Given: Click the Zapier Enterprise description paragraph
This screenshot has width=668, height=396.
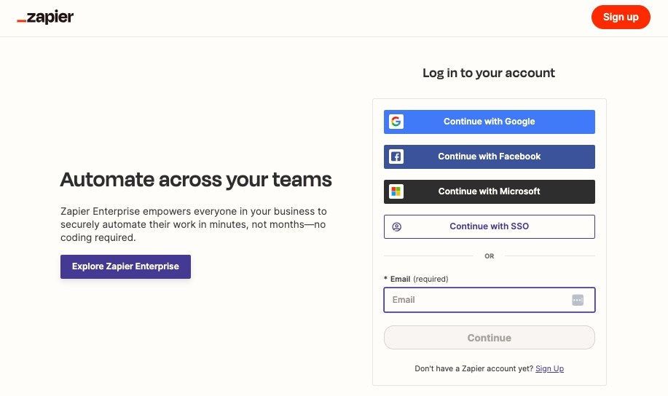Looking at the screenshot, I should click(x=194, y=224).
